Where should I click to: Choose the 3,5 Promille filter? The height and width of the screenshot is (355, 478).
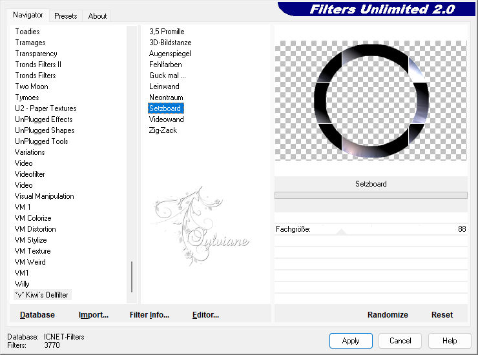point(167,32)
